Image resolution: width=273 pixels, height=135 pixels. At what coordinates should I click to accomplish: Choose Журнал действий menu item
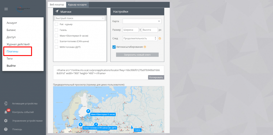point(16,44)
